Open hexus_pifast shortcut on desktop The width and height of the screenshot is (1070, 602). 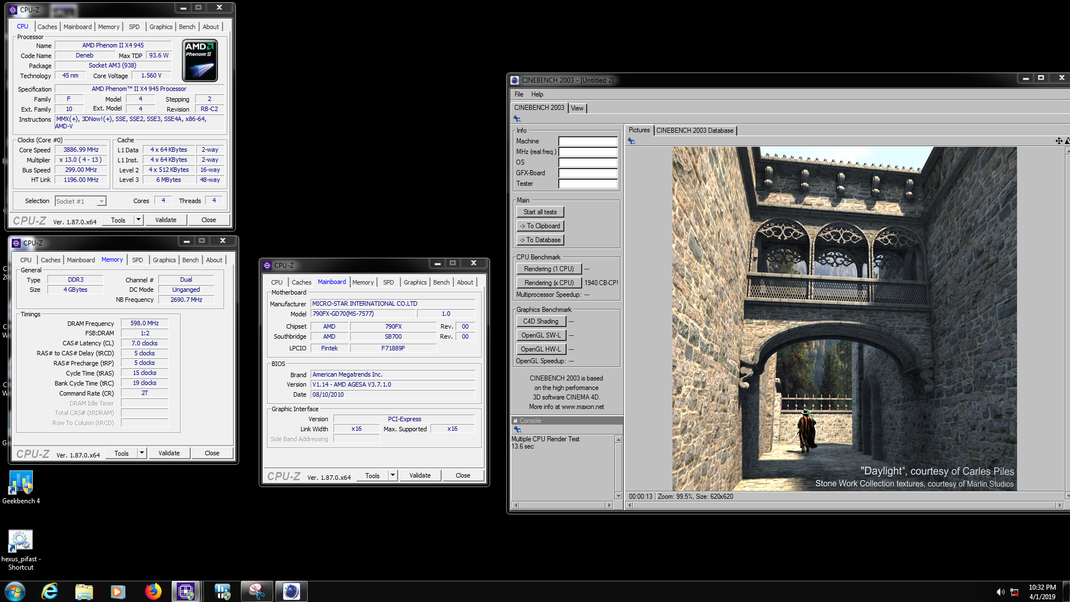point(21,550)
